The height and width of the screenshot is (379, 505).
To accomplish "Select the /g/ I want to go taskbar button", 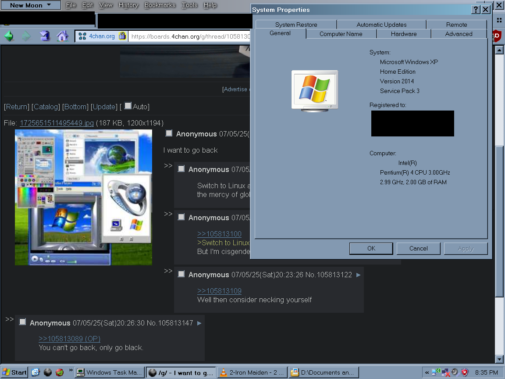I will [x=181, y=372].
